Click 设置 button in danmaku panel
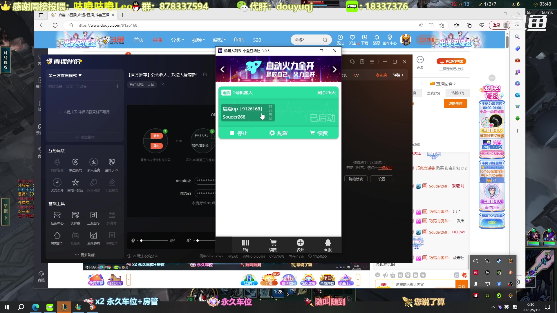This screenshot has width=557, height=313. click(x=382, y=179)
